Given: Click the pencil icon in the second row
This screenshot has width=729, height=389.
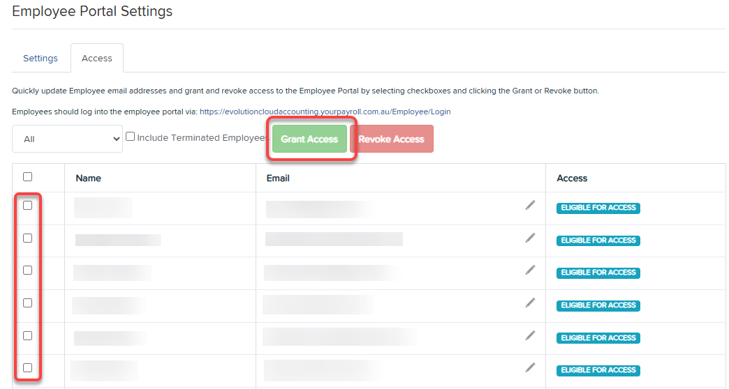Looking at the screenshot, I should click(x=530, y=238).
